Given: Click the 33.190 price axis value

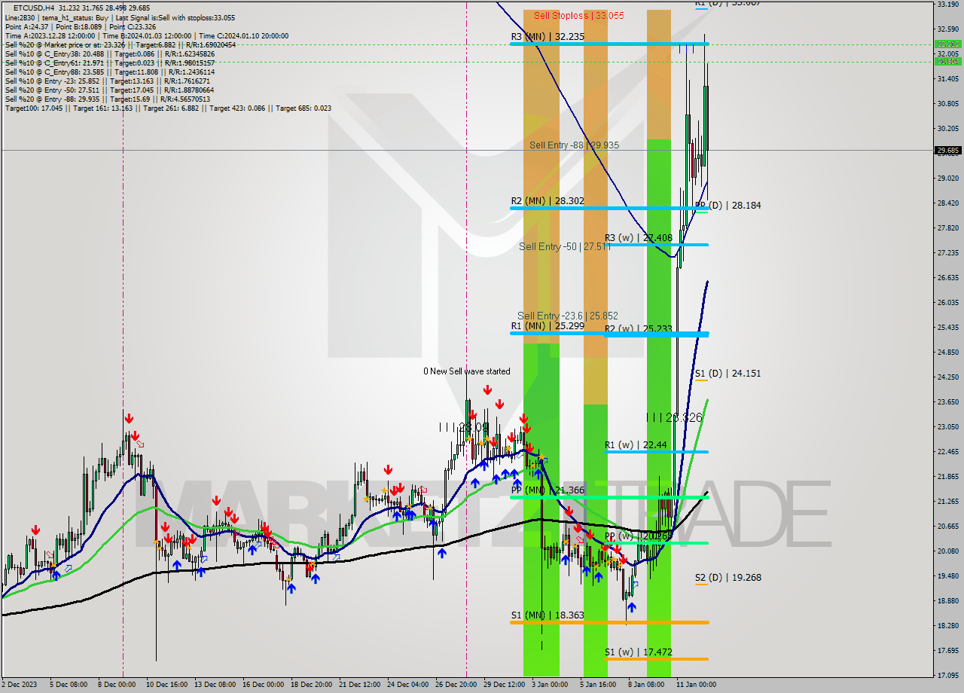Looking at the screenshot, I should (947, 4).
